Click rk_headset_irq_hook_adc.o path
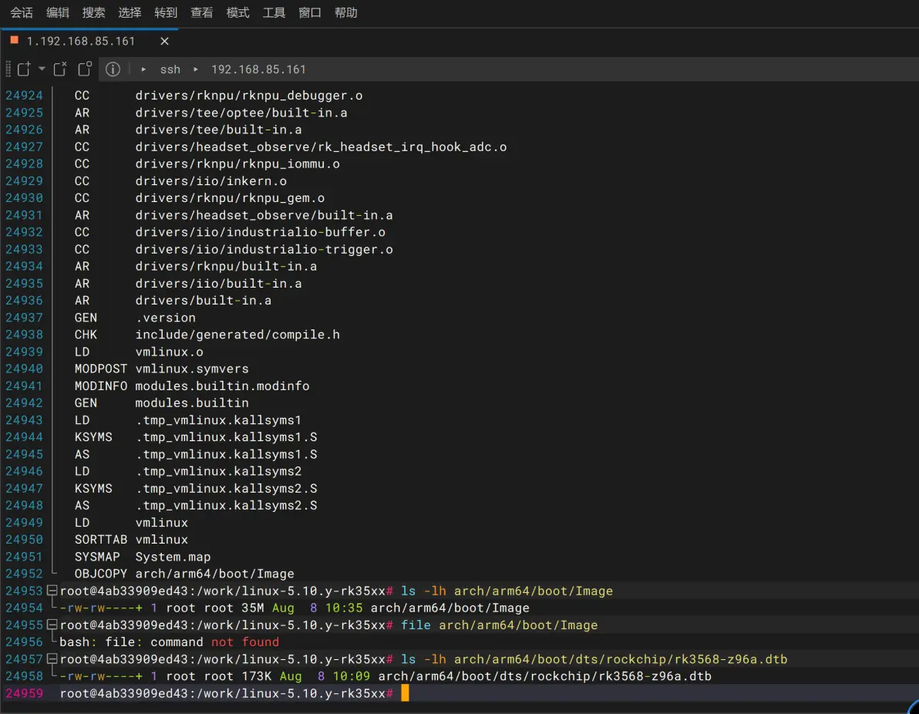Screen dimensions: 919x714 (x=321, y=147)
